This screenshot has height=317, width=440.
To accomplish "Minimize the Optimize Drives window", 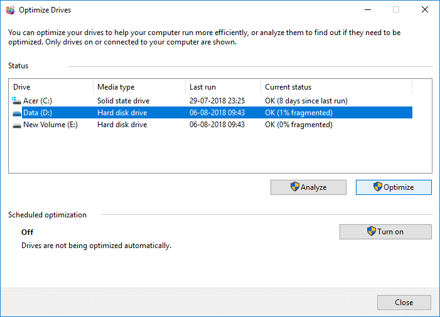I will [366, 9].
